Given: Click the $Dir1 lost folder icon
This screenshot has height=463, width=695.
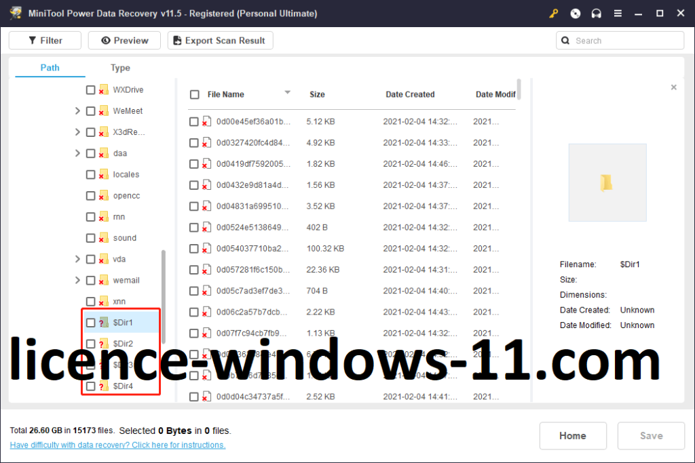Looking at the screenshot, I should (x=104, y=323).
